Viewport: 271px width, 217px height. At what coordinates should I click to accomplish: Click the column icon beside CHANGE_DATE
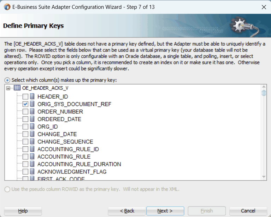pyautogui.click(x=32, y=134)
